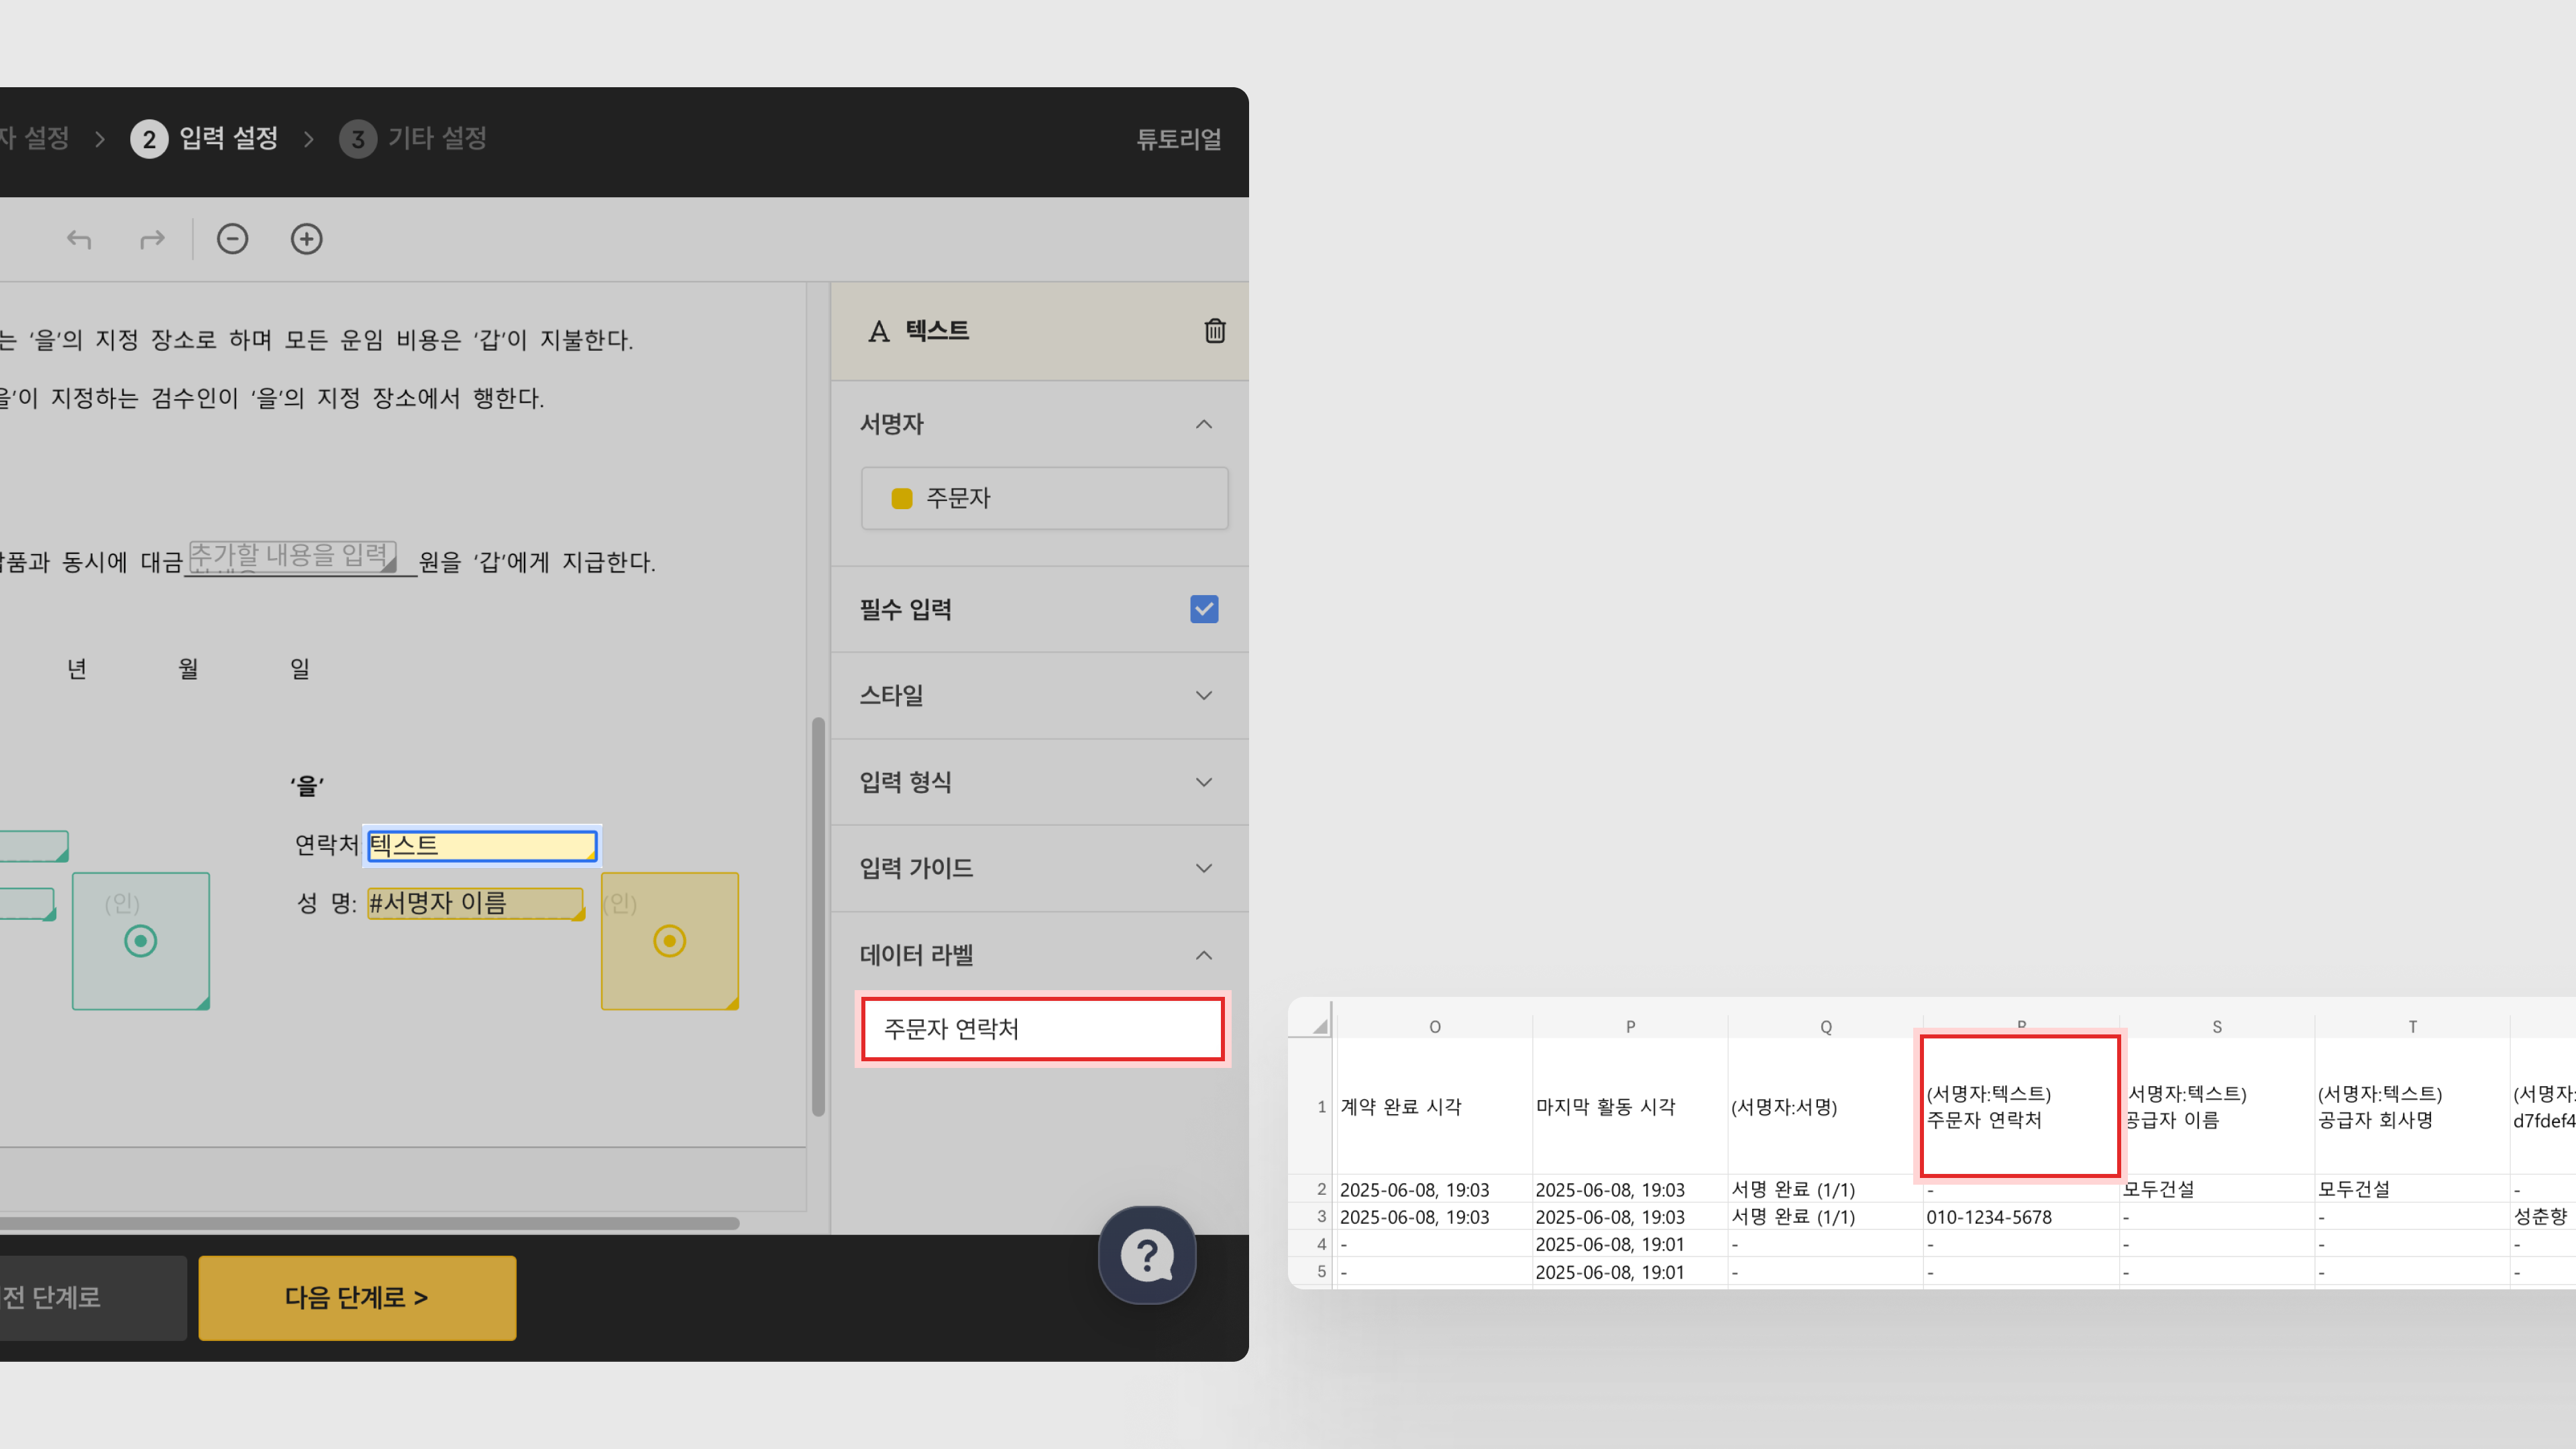
Task: Expand the 스타일 section
Action: [x=1203, y=695]
